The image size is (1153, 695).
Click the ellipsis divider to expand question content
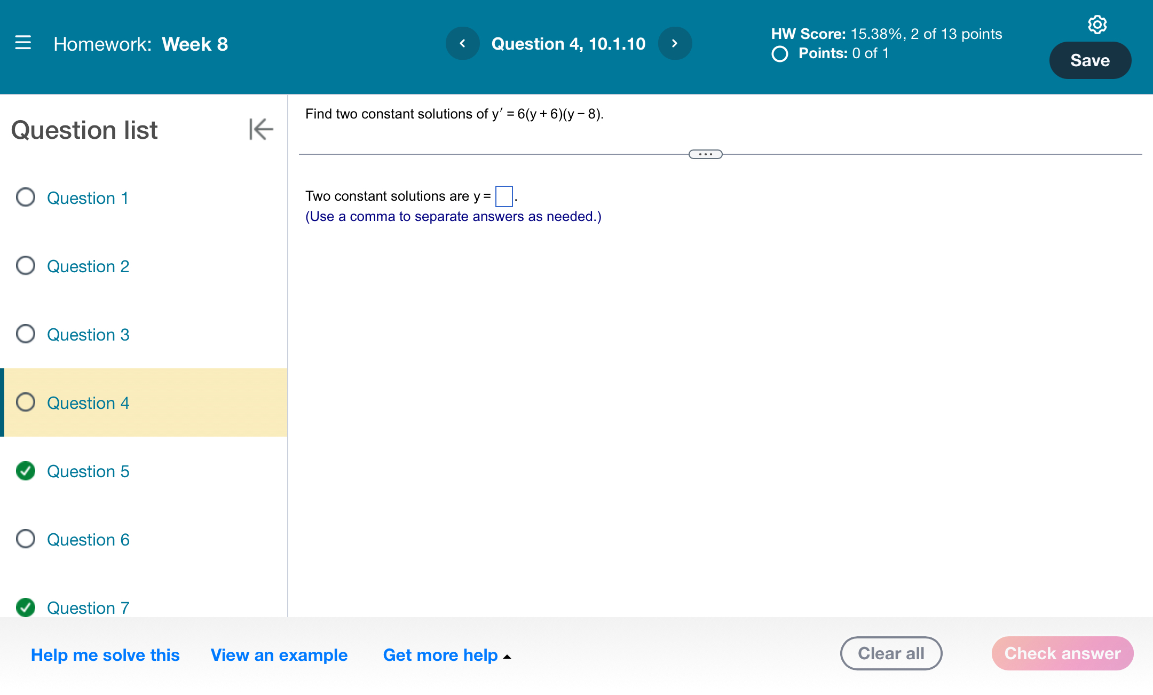point(705,154)
